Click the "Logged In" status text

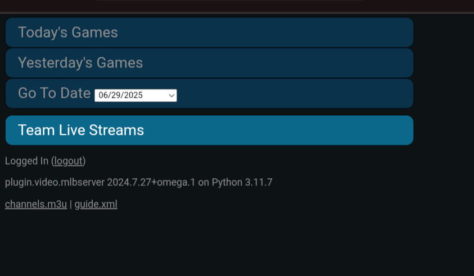[x=26, y=161]
